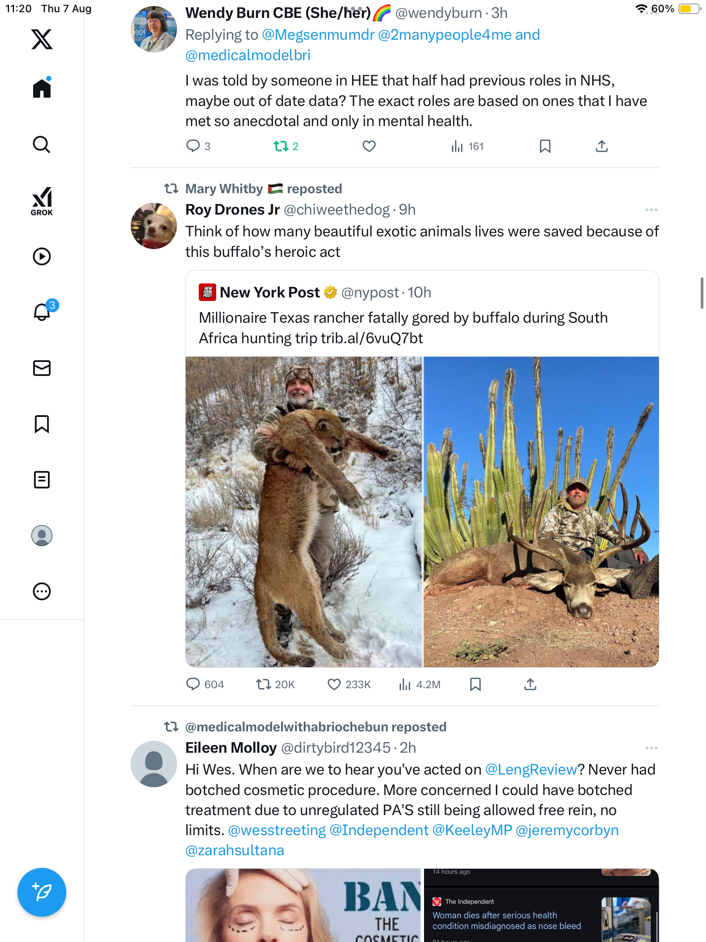Go to Home in the sidebar
The width and height of the screenshot is (706, 942).
(x=42, y=89)
